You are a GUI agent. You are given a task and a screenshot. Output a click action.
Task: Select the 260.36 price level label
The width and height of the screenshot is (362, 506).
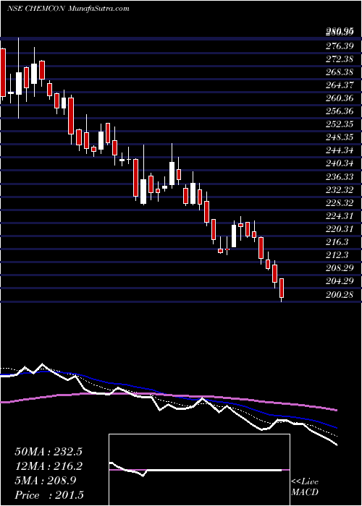point(339,98)
